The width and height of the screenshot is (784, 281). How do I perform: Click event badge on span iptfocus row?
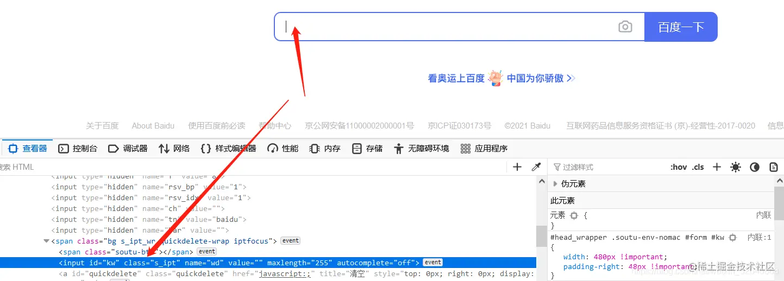pos(290,241)
